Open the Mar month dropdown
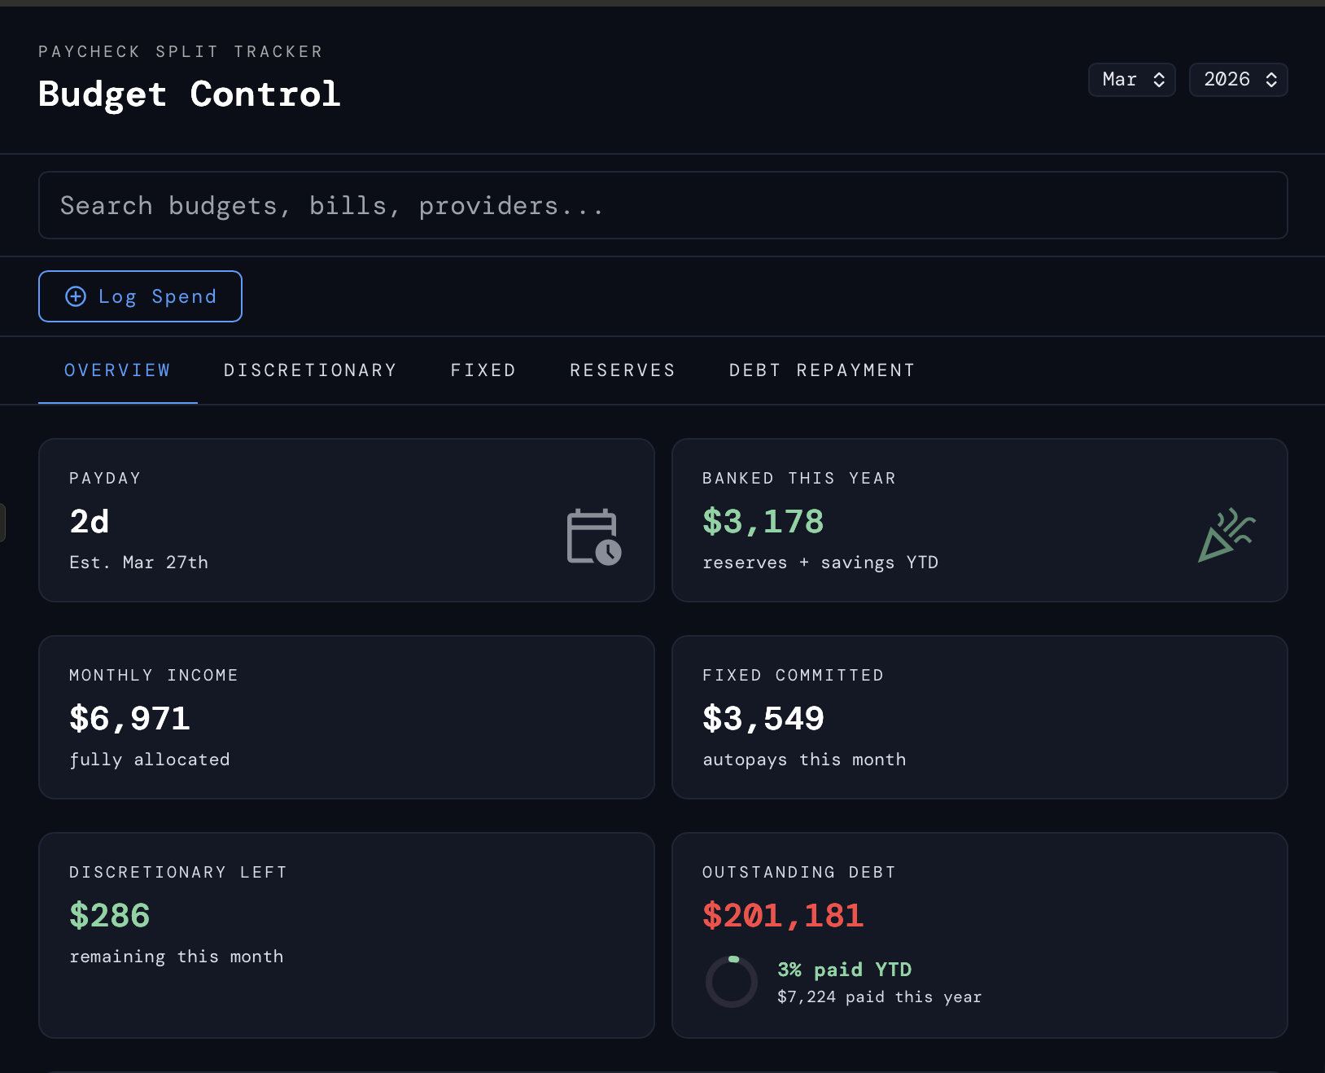 point(1131,79)
